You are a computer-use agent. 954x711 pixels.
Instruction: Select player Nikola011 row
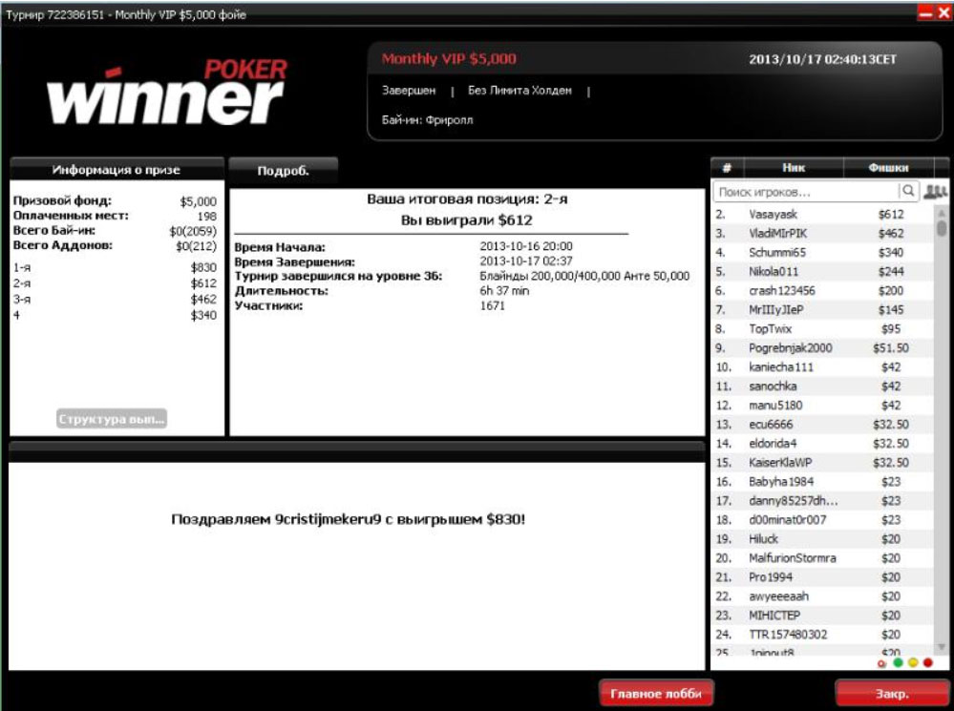click(822, 271)
